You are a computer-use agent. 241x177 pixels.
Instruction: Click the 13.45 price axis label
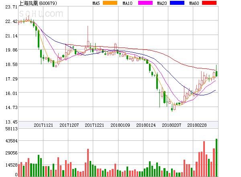point(11,122)
